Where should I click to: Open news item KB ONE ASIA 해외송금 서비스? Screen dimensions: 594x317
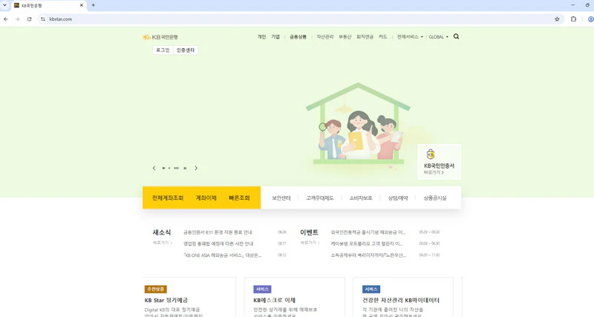click(222, 255)
